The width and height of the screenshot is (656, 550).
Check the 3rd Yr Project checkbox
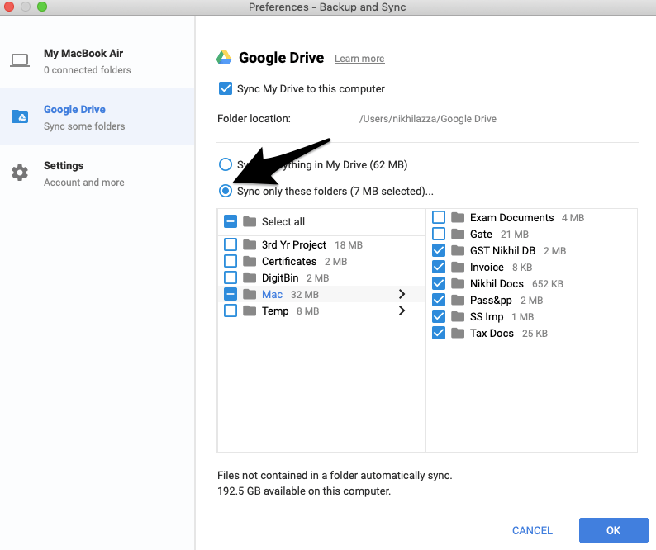pos(231,244)
